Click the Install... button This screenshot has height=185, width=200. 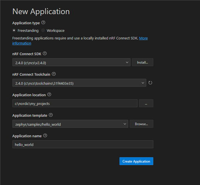pos(142,62)
